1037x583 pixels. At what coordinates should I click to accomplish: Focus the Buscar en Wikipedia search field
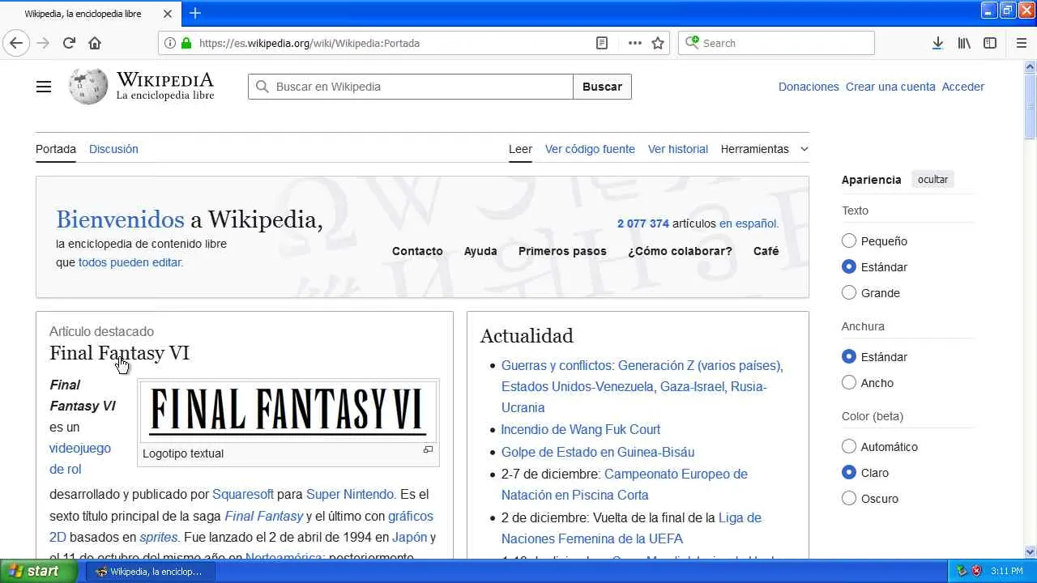pos(411,87)
